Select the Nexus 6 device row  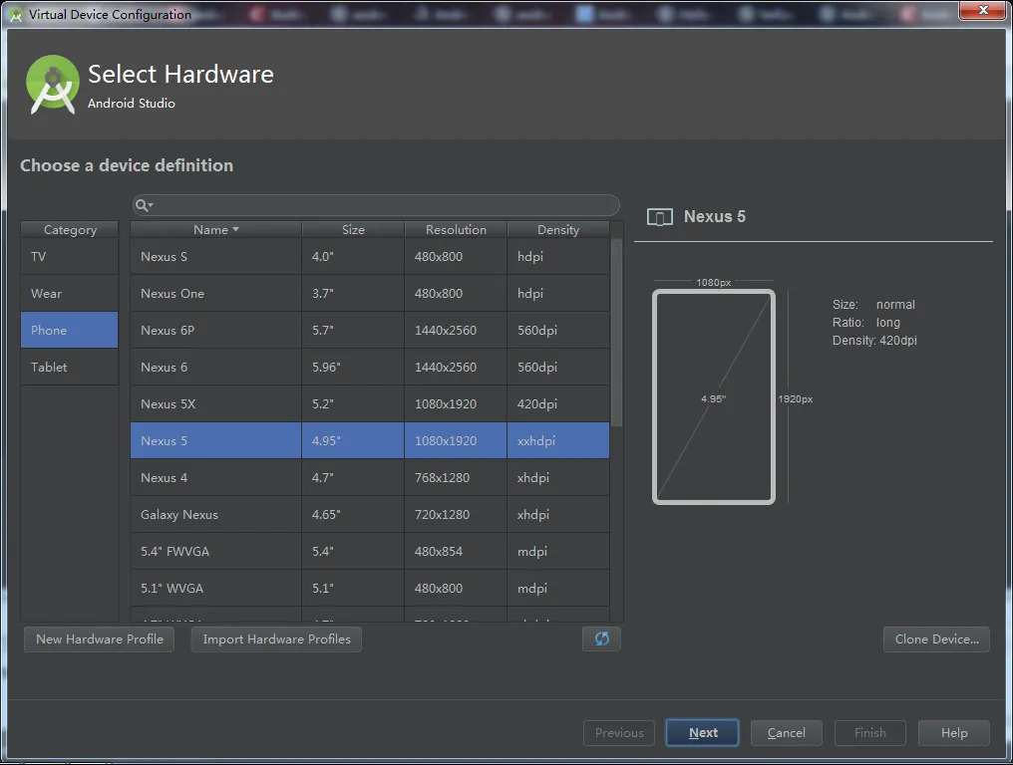370,367
